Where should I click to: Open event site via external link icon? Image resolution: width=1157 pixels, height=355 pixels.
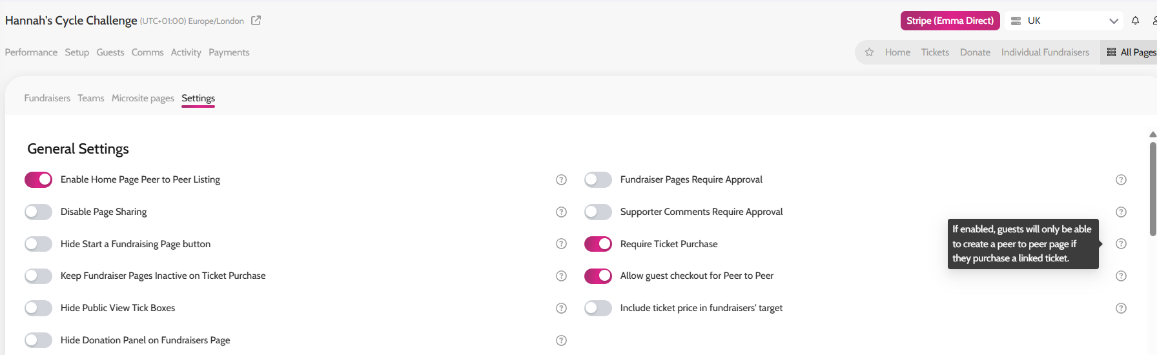pos(256,21)
